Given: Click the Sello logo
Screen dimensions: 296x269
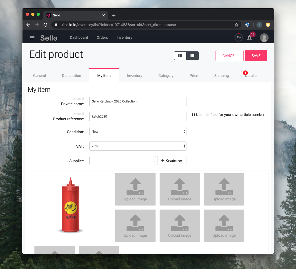Looking at the screenshot, I should click(x=49, y=38).
